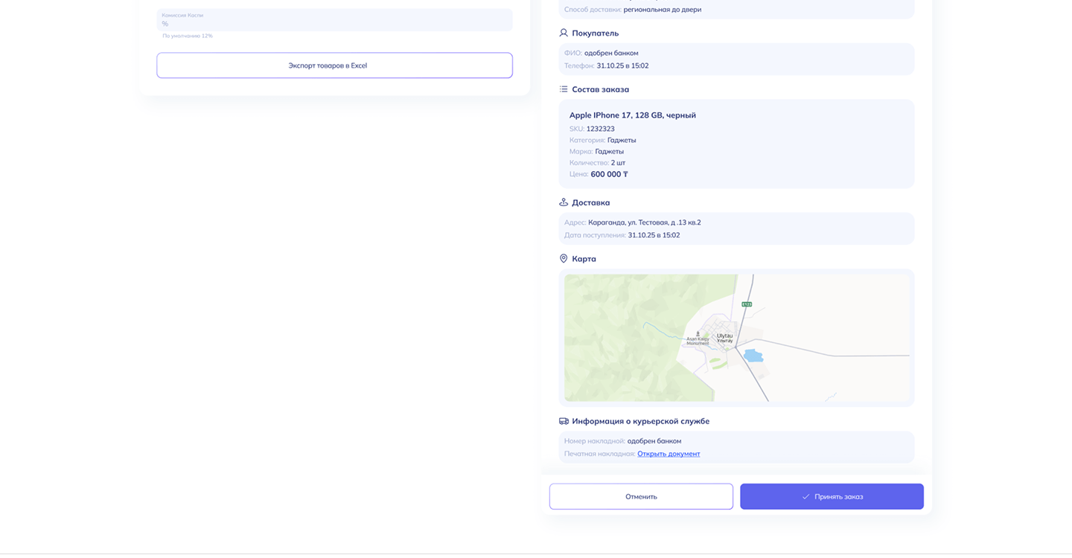
Task: Click the Марка value Гаджеты
Action: click(610, 152)
